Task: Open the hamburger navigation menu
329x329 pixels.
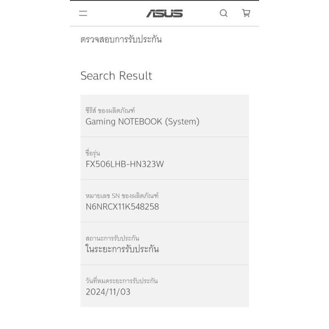Action: 83,13
